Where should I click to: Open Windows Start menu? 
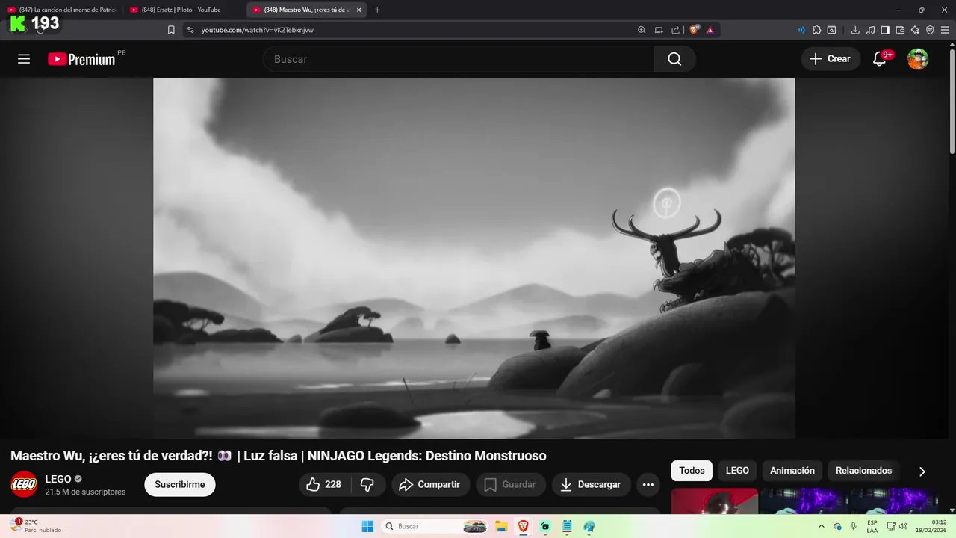[367, 526]
